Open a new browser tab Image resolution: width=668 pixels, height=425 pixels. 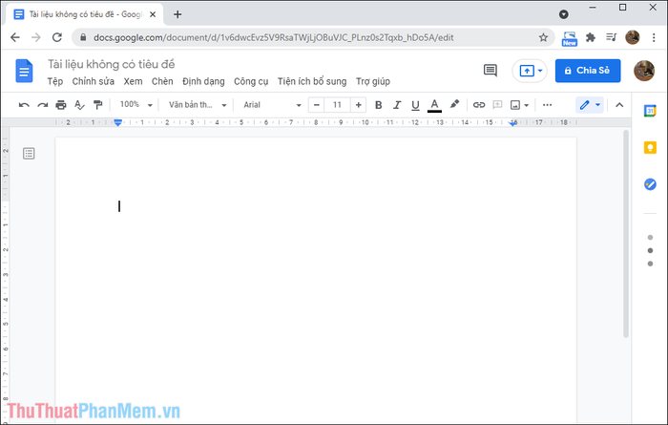pos(177,14)
